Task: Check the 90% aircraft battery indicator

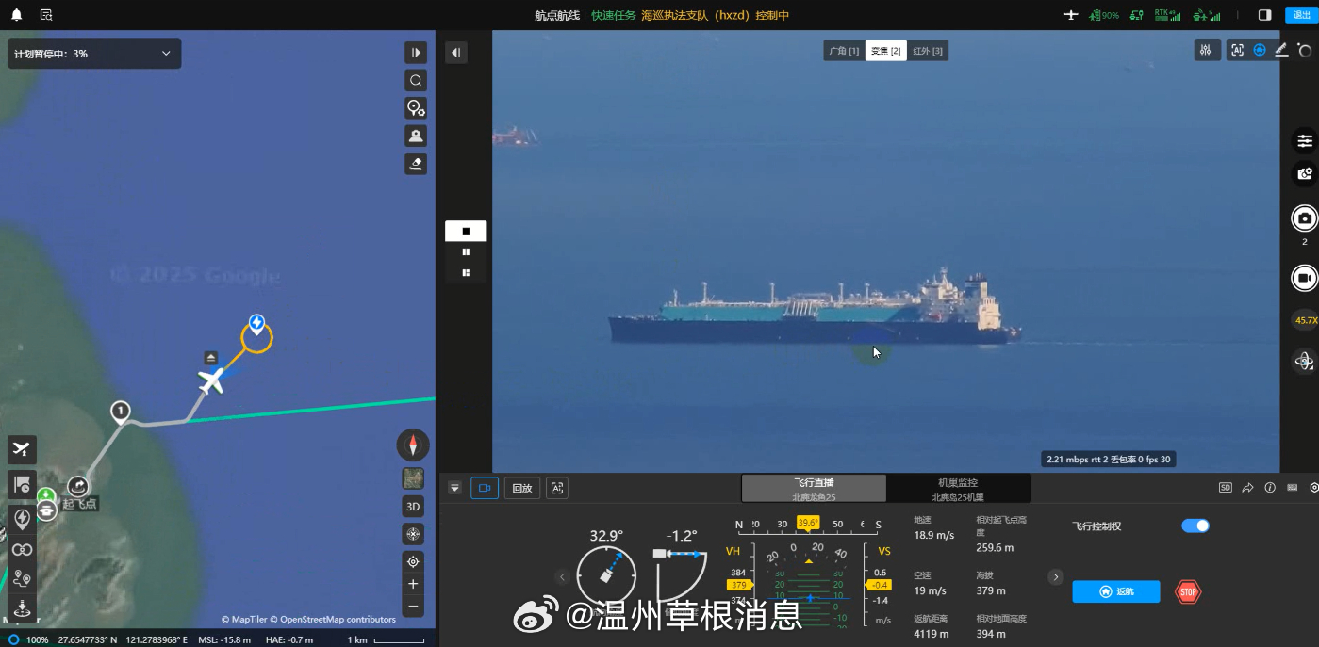Action: (x=1104, y=15)
